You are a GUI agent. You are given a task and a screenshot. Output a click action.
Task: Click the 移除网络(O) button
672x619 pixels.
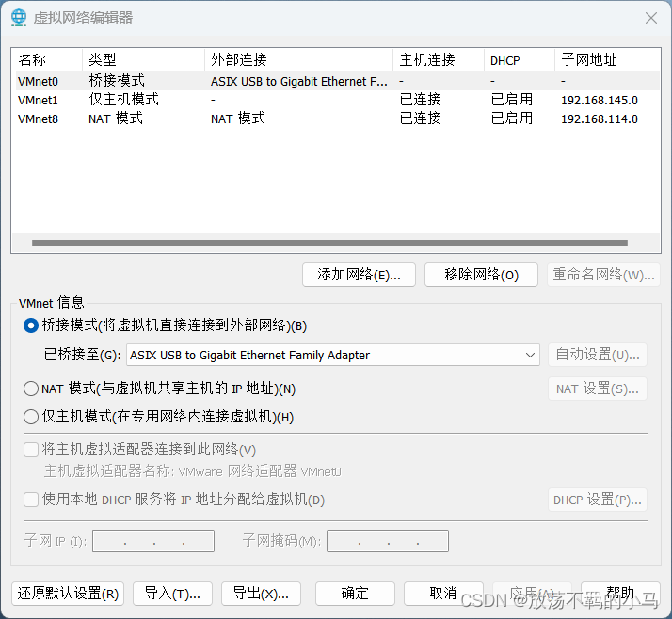(481, 275)
